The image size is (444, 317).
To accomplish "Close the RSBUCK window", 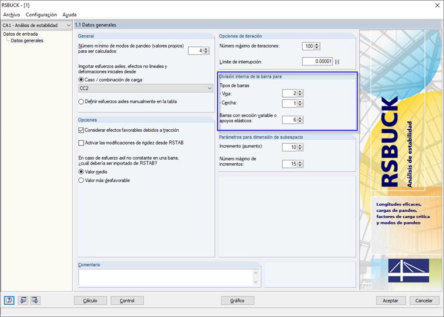I will coord(437,5).
